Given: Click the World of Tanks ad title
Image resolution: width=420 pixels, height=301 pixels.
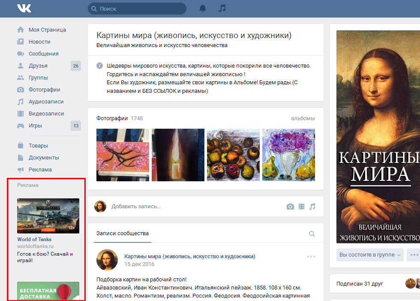Looking at the screenshot, I should 34,239.
